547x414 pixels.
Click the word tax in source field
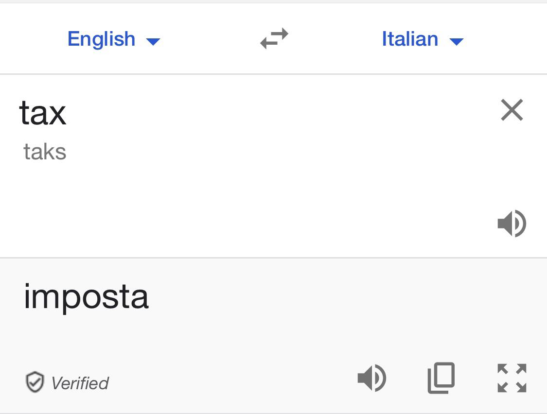point(43,113)
